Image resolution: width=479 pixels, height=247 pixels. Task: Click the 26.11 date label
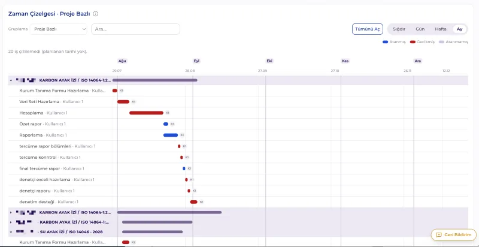point(407,71)
